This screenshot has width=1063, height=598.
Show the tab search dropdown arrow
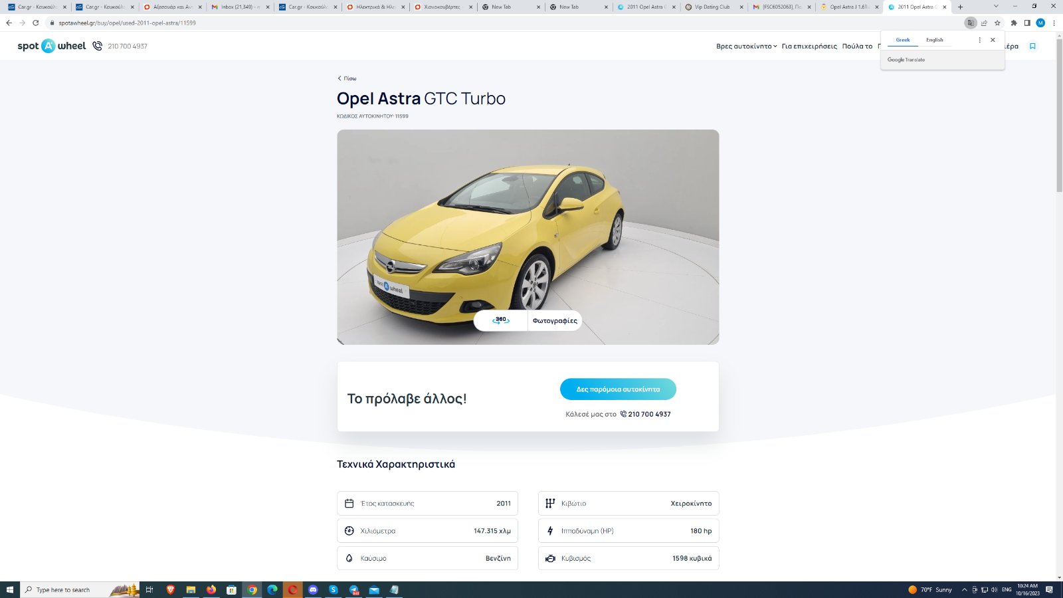coord(995,7)
